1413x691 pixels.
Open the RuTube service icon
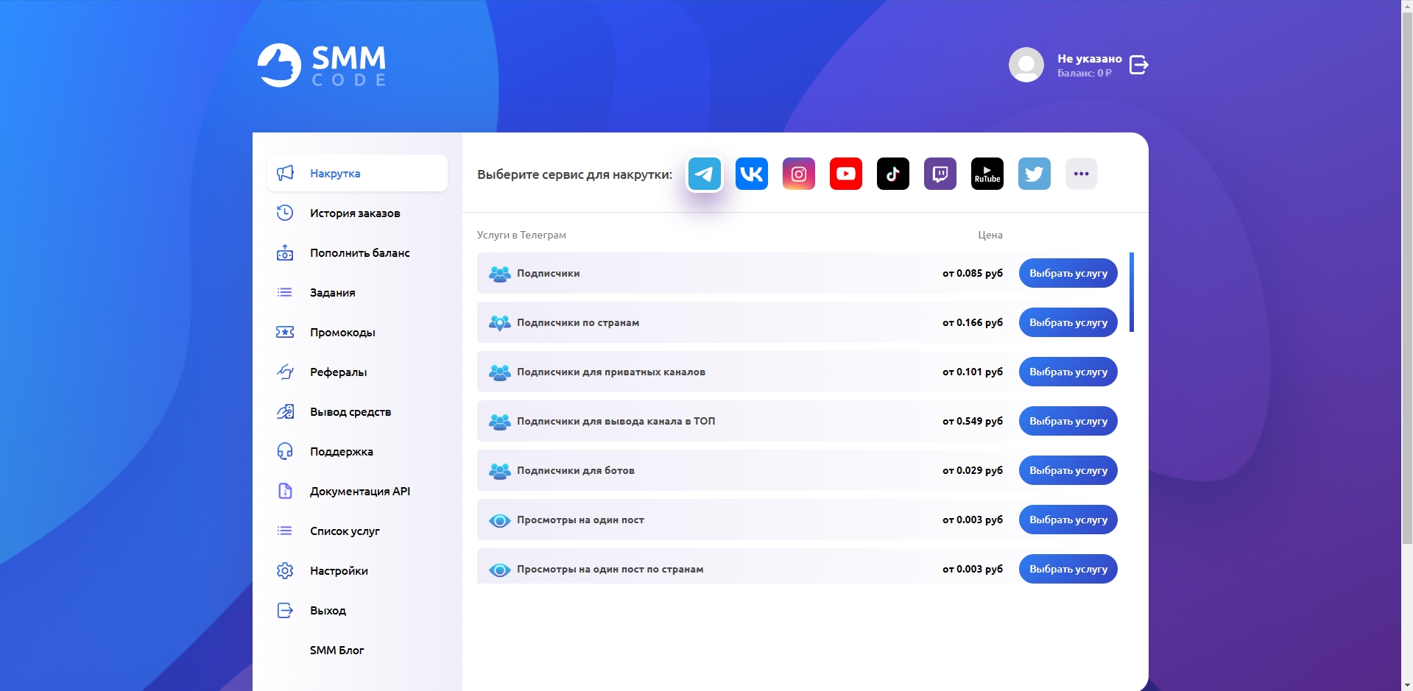pos(987,174)
